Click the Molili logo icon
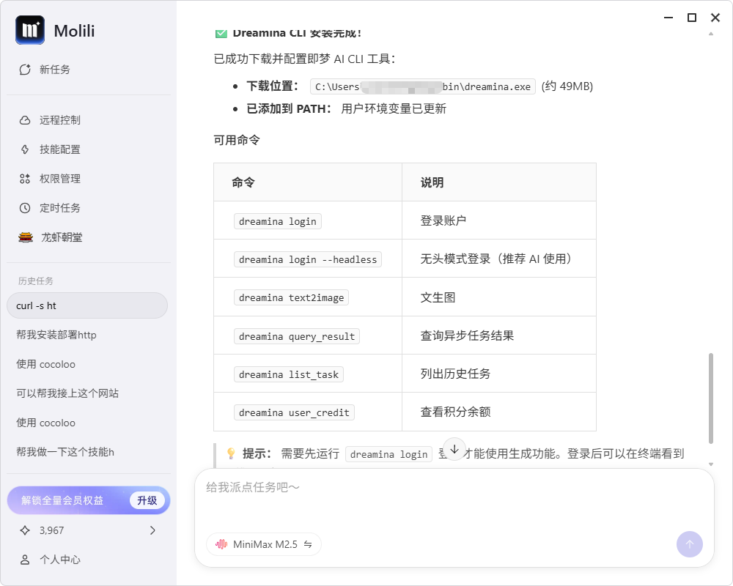The width and height of the screenshot is (733, 586). click(x=30, y=30)
